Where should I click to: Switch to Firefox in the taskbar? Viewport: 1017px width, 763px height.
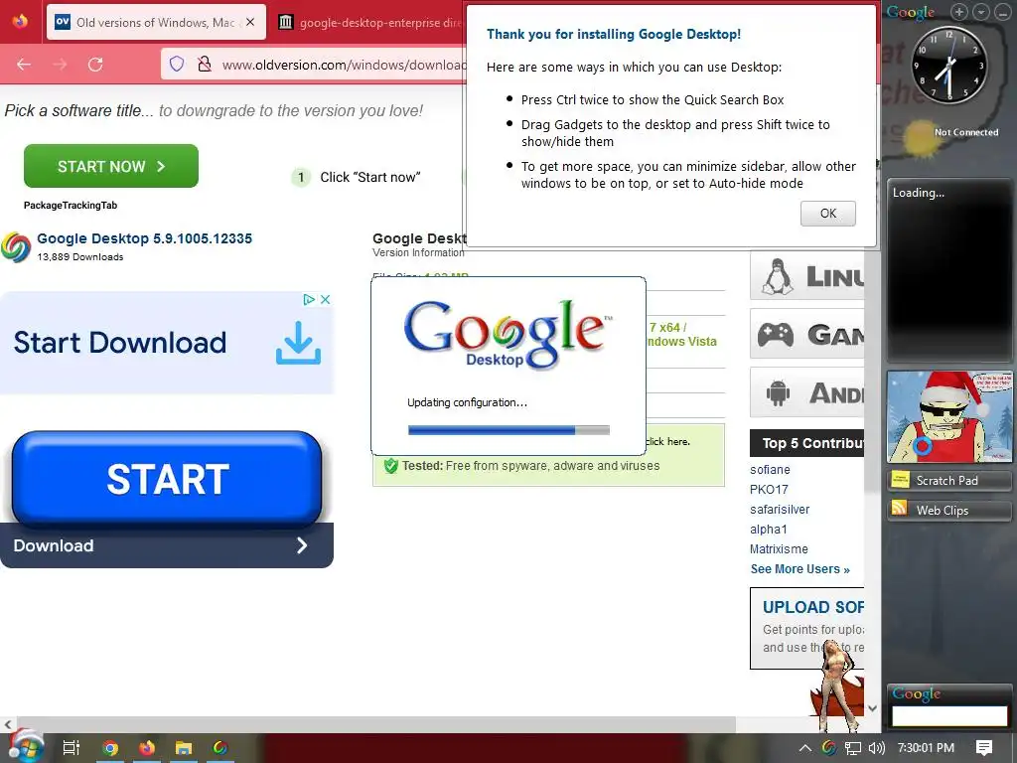(x=147, y=748)
